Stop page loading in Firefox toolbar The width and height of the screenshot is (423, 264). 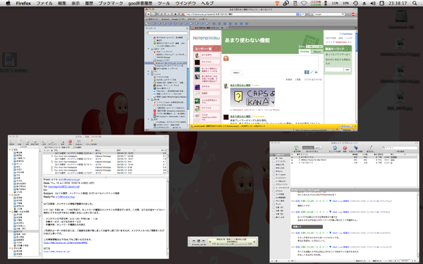[169, 14]
